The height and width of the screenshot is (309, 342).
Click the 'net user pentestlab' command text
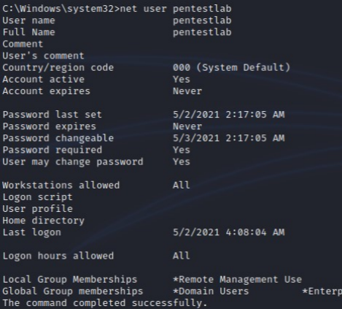tap(176, 9)
